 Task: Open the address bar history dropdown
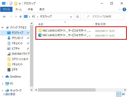click(x=71, y=17)
